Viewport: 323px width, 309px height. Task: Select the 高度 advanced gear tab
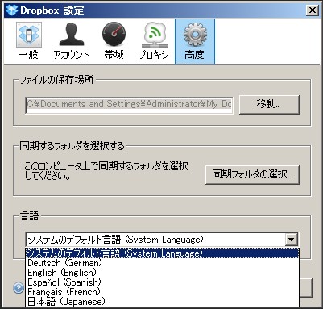[x=195, y=41]
